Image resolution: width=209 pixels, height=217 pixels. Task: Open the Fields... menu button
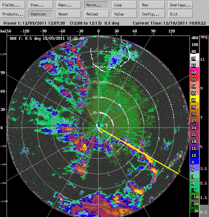[x=13, y=5]
